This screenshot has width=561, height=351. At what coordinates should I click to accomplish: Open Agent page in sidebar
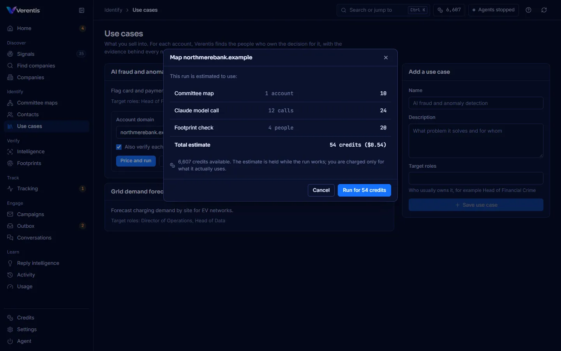click(46, 341)
